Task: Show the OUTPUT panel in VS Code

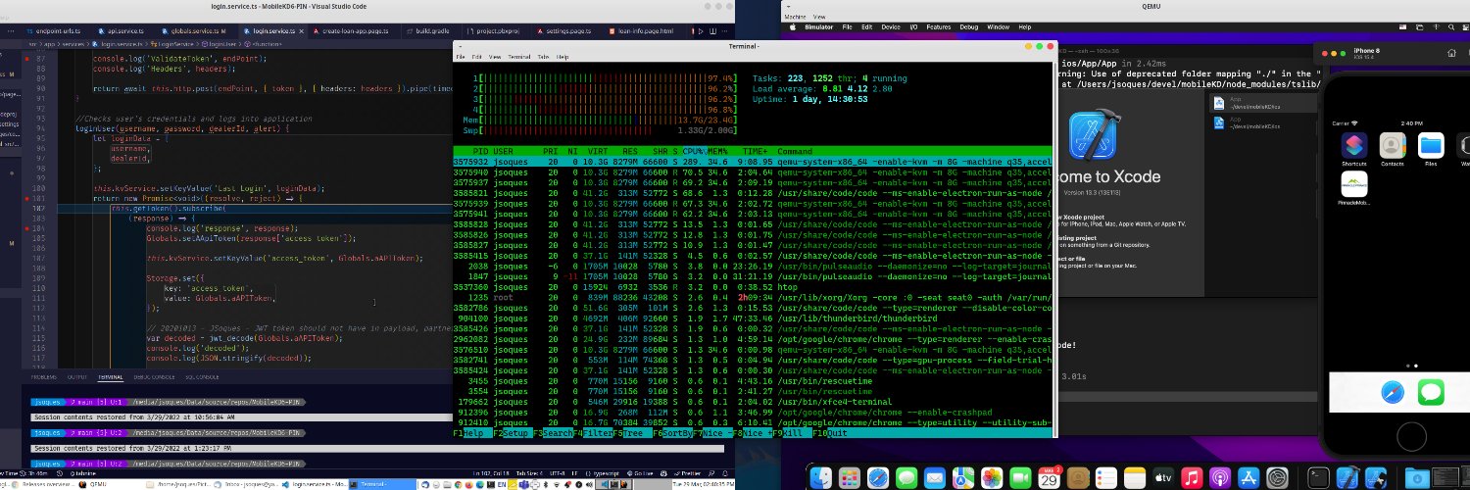Action: click(77, 377)
